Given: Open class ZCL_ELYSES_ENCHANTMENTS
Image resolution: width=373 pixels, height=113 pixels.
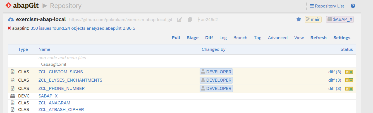Looking at the screenshot, I should click(70, 80).
